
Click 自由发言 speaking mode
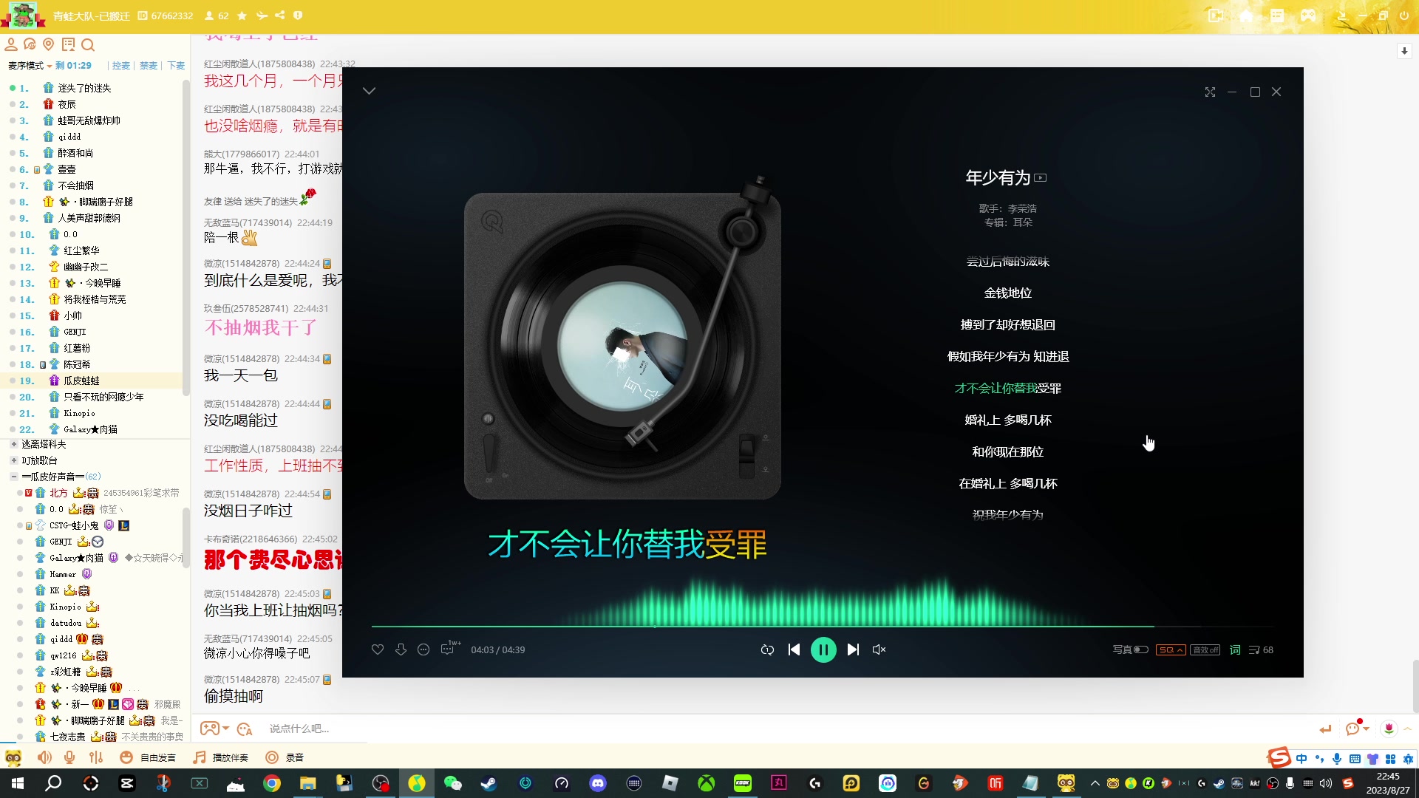(148, 757)
